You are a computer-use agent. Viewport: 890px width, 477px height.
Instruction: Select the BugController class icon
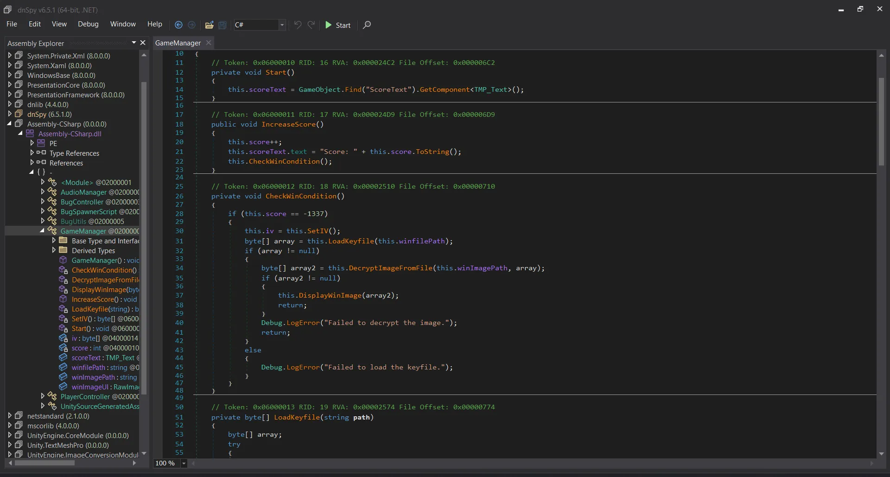click(x=52, y=201)
